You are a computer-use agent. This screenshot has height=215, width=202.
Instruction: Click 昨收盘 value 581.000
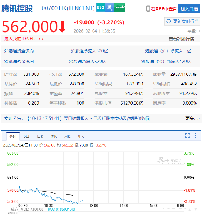pyautogui.click(x=31, y=74)
